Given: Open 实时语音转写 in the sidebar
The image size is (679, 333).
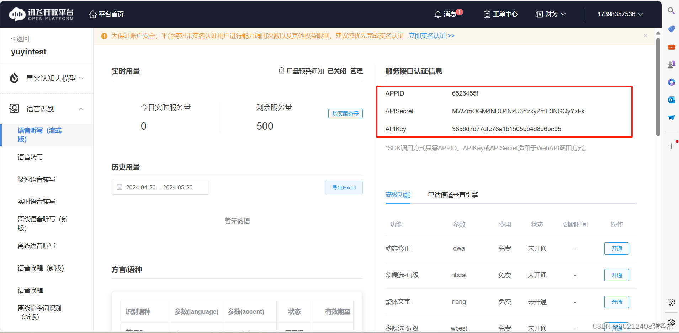Looking at the screenshot, I should 36,202.
